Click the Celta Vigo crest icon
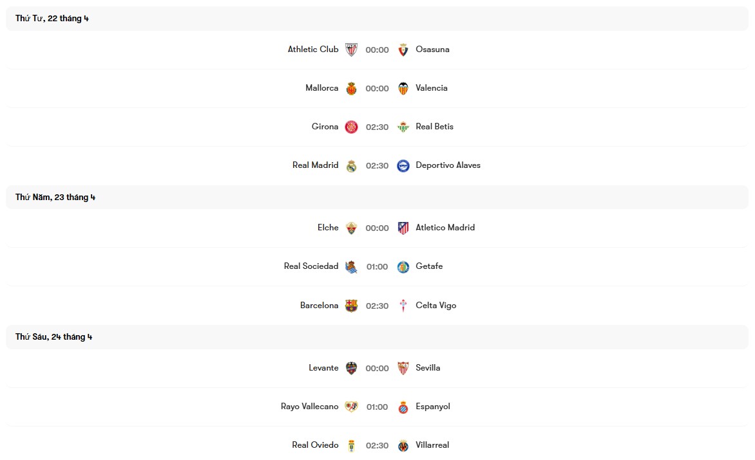Image resolution: width=755 pixels, height=460 pixels. [x=403, y=305]
